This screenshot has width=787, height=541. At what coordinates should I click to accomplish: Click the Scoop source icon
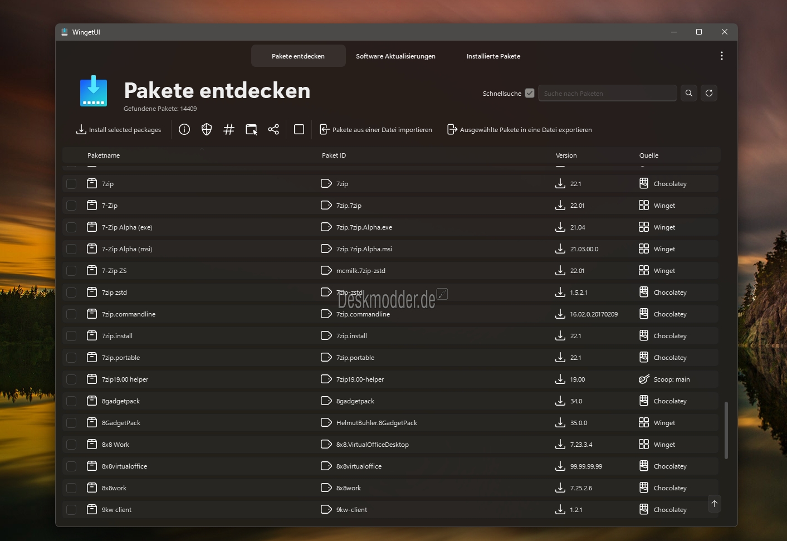tap(644, 379)
